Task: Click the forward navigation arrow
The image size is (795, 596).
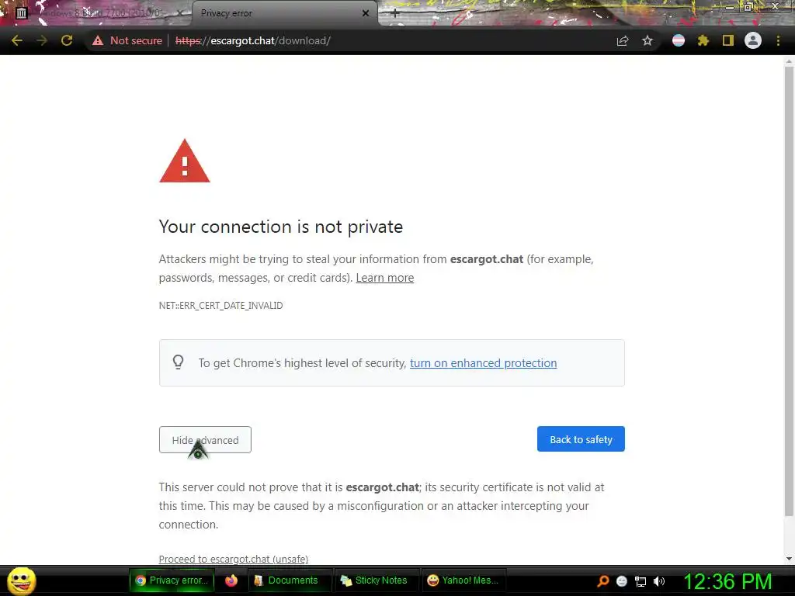Action: [42, 40]
